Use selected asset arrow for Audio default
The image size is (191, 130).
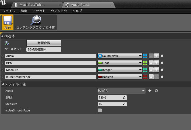pyautogui.click(x=150, y=91)
